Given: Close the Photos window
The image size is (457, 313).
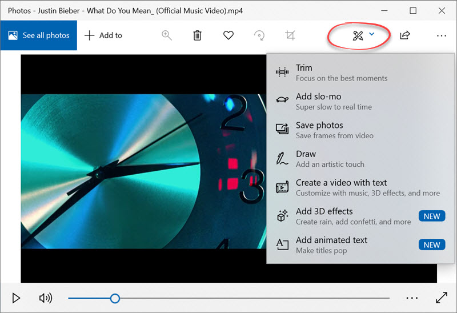Looking at the screenshot, I should [442, 10].
